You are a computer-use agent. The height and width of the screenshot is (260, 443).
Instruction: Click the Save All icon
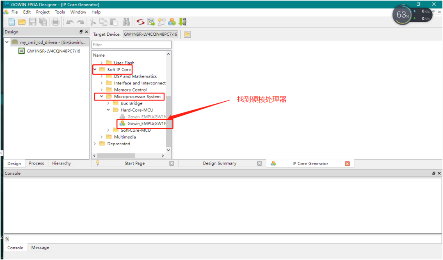click(x=43, y=22)
